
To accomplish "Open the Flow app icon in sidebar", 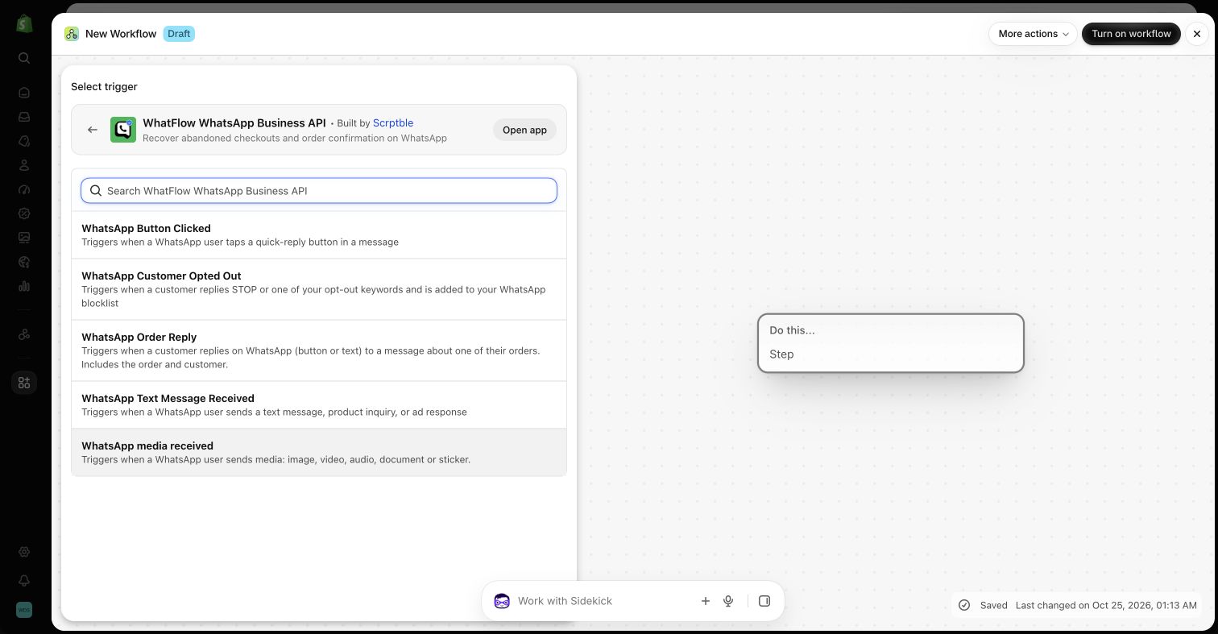I will 24,334.
